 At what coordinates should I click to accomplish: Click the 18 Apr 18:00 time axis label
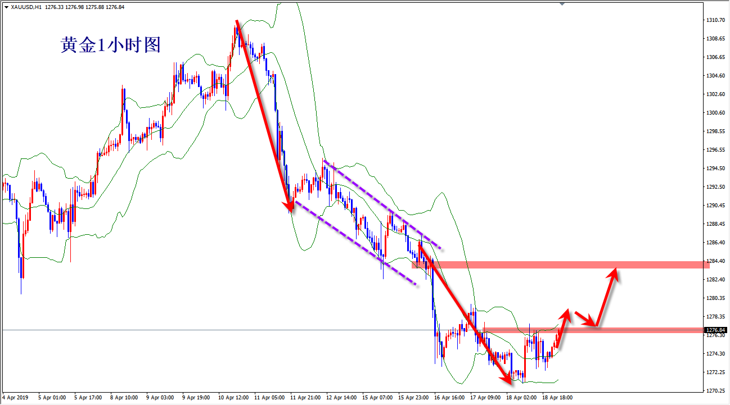(557, 398)
